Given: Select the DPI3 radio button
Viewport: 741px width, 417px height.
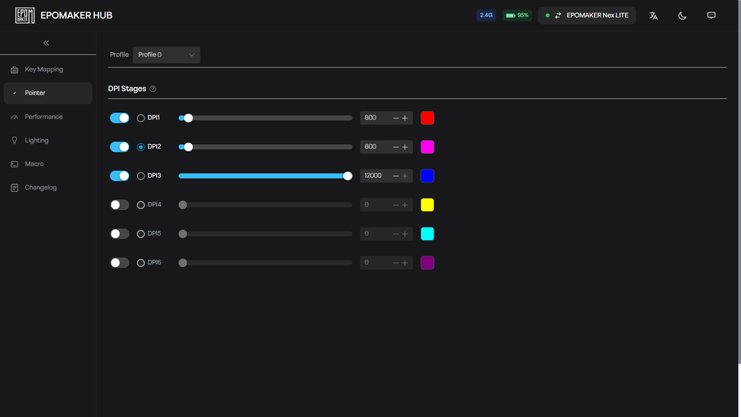Looking at the screenshot, I should tap(141, 176).
